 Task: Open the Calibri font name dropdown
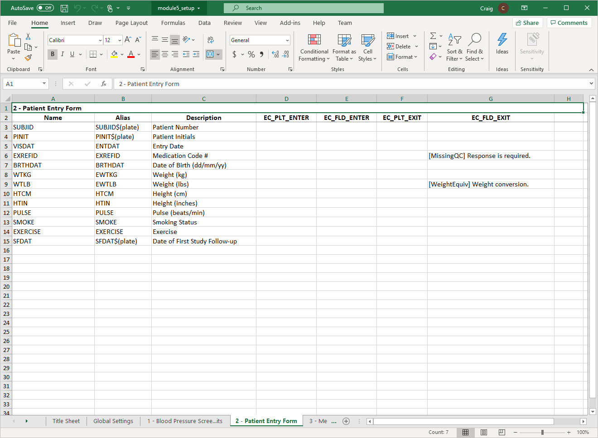pyautogui.click(x=100, y=40)
